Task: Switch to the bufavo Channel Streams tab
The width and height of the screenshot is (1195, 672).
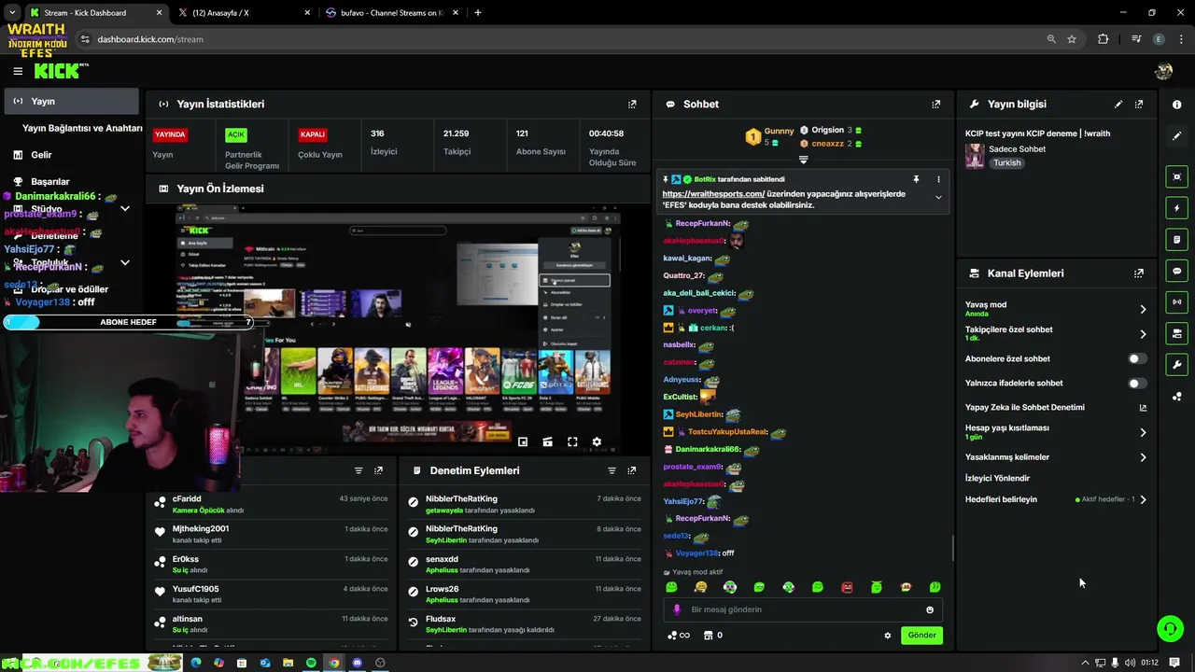Action: pyautogui.click(x=392, y=13)
